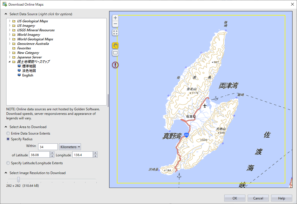Increase longitude with the up arrow
Image resolution: width=297 pixels, height=204 pixels.
click(95, 153)
